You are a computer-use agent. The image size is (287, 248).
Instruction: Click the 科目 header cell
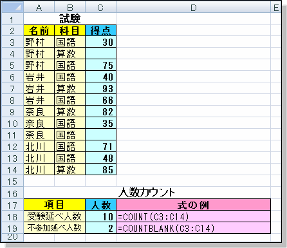[x=69, y=30]
